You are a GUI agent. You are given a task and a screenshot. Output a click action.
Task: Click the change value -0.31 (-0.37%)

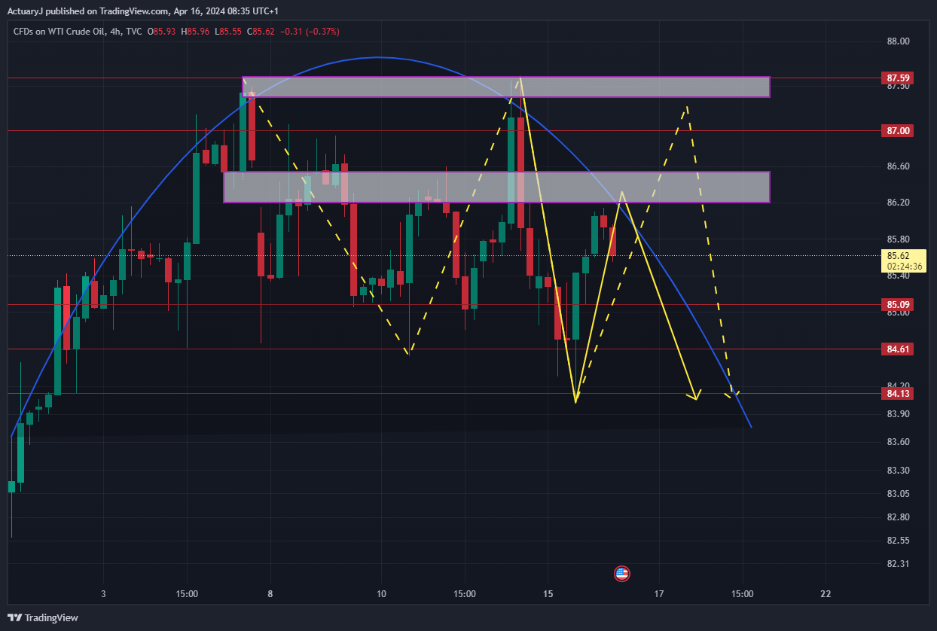pos(310,32)
